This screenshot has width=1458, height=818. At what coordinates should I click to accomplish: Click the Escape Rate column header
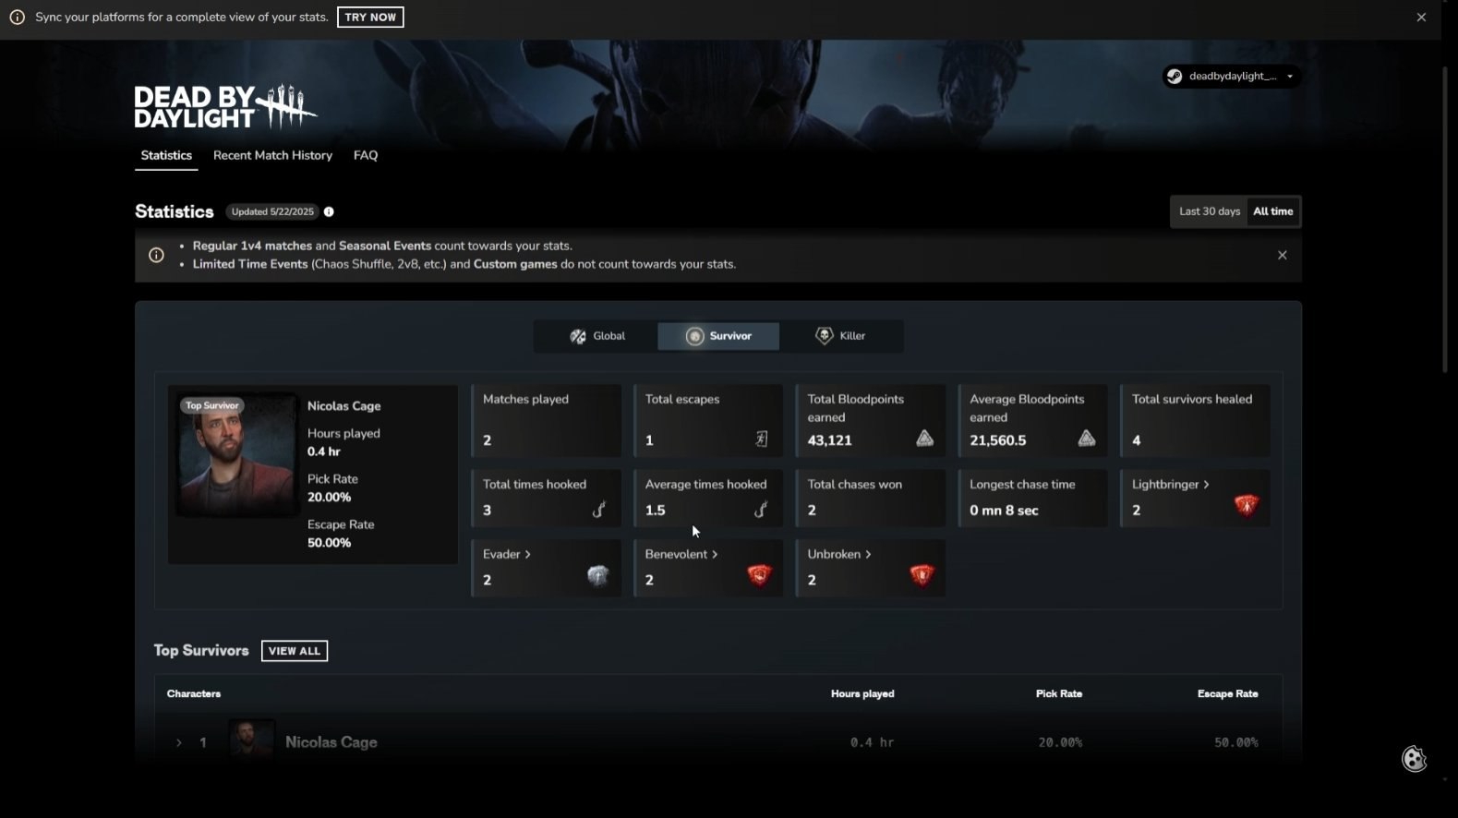[1227, 693]
